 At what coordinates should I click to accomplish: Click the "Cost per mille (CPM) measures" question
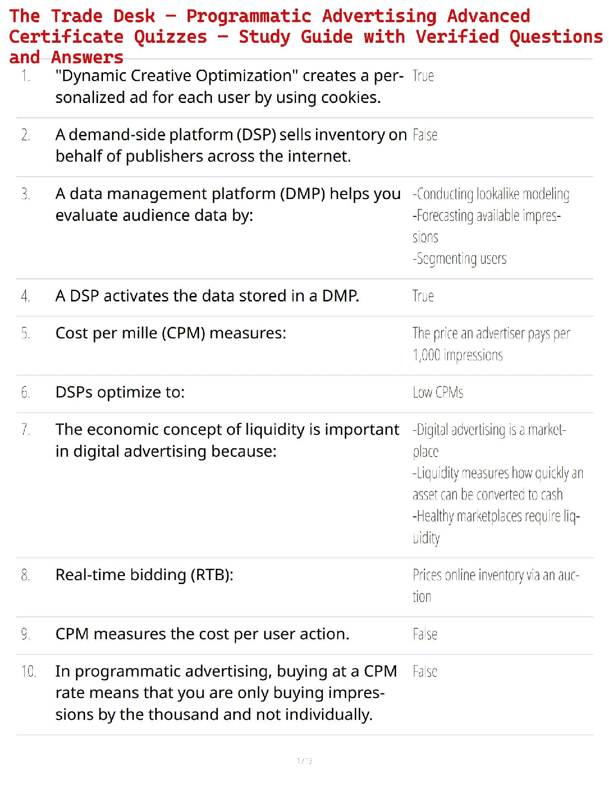pyautogui.click(x=171, y=333)
